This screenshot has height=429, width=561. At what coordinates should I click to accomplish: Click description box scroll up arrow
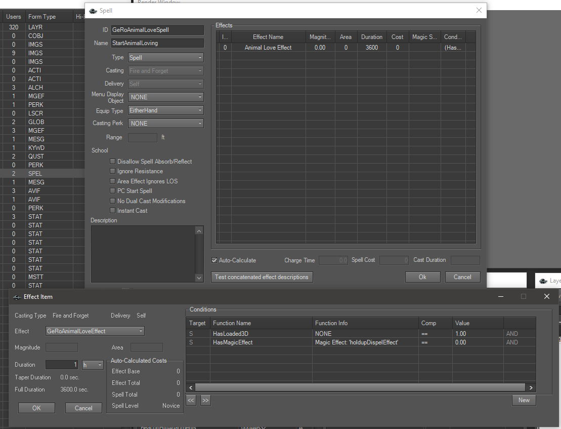[x=199, y=231]
